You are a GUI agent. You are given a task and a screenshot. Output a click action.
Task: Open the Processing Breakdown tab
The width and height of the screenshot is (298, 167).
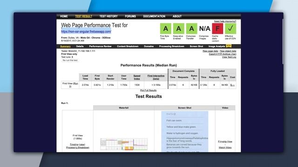pyautogui.click(x=172, y=46)
